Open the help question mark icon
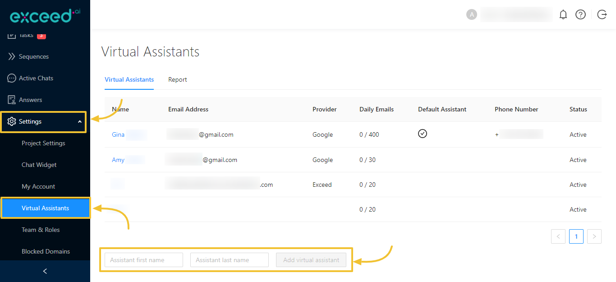616x282 pixels. point(580,14)
